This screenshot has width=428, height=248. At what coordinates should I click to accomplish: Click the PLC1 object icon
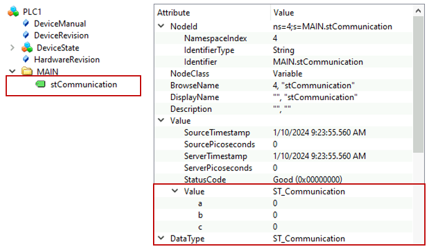click(x=13, y=11)
